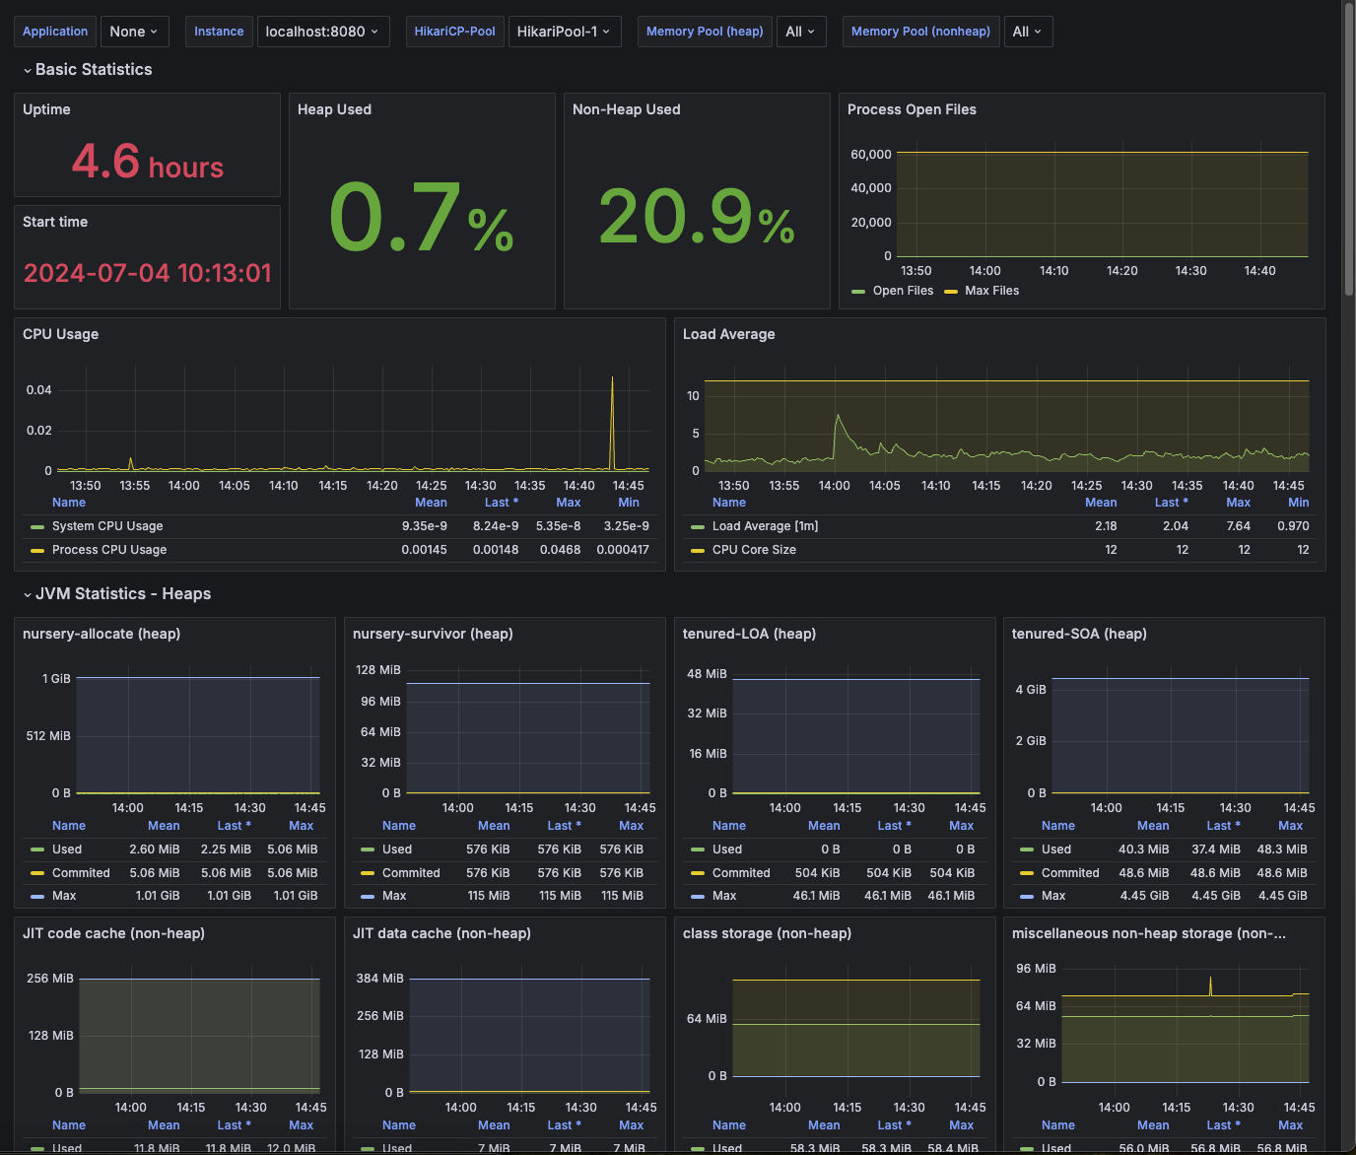
Task: Click the tenured-LOA (heap) panel title
Action: point(749,634)
